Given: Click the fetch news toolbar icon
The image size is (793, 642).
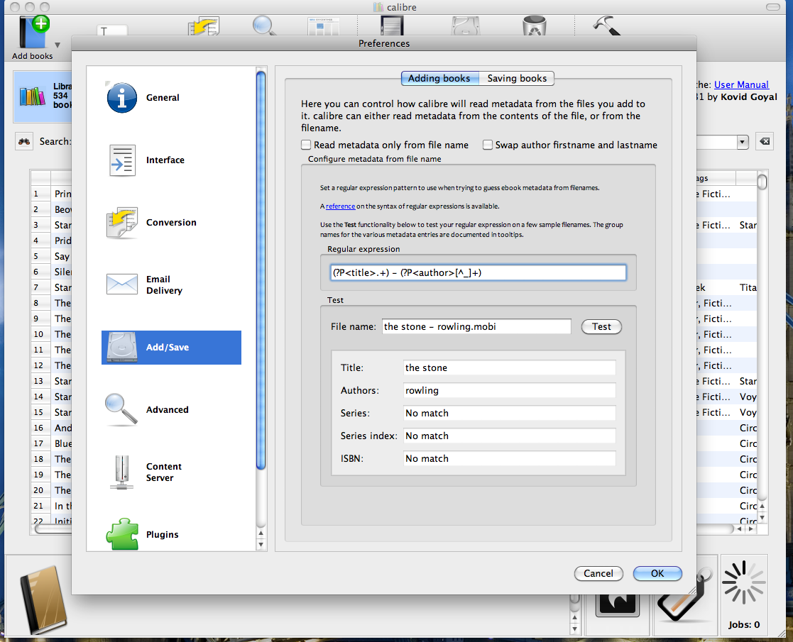Looking at the screenshot, I should [323, 26].
